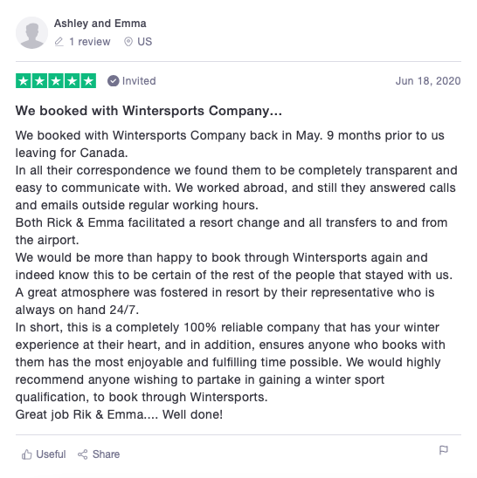Click the second green rating star
This screenshot has height=478, width=477.
[39, 81]
